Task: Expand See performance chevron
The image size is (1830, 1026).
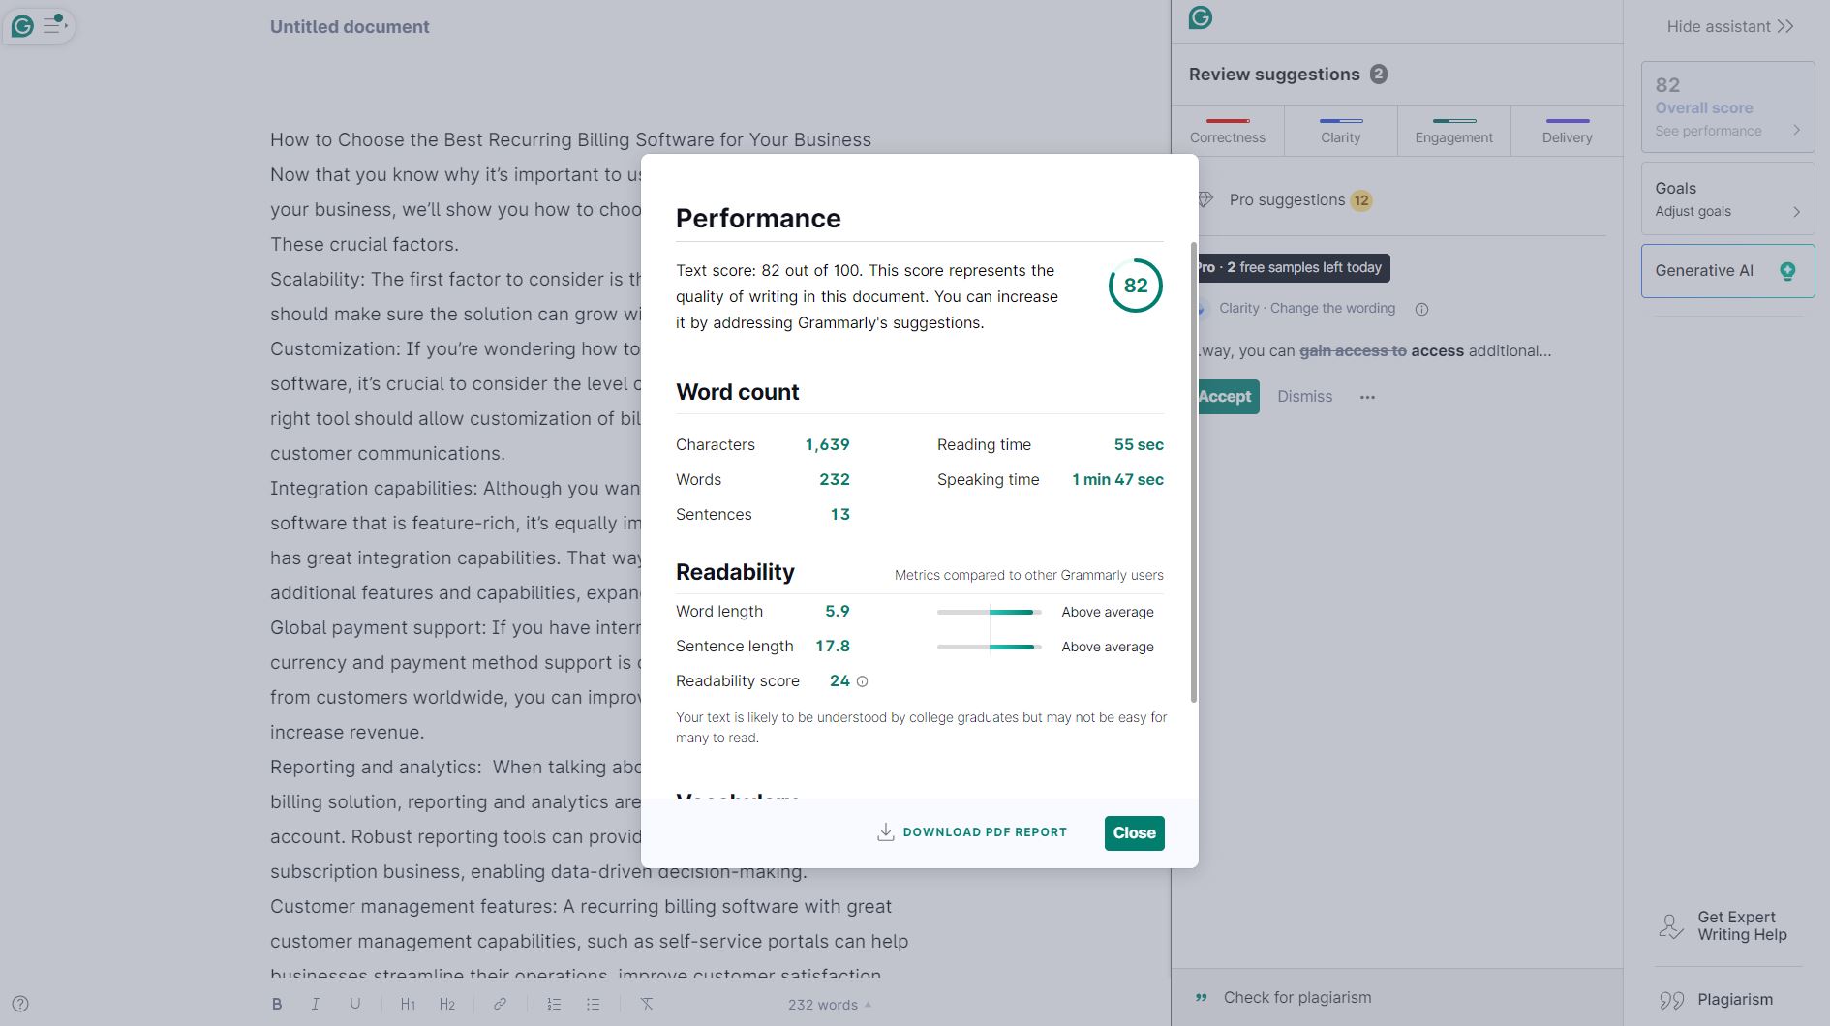Action: 1797,131
